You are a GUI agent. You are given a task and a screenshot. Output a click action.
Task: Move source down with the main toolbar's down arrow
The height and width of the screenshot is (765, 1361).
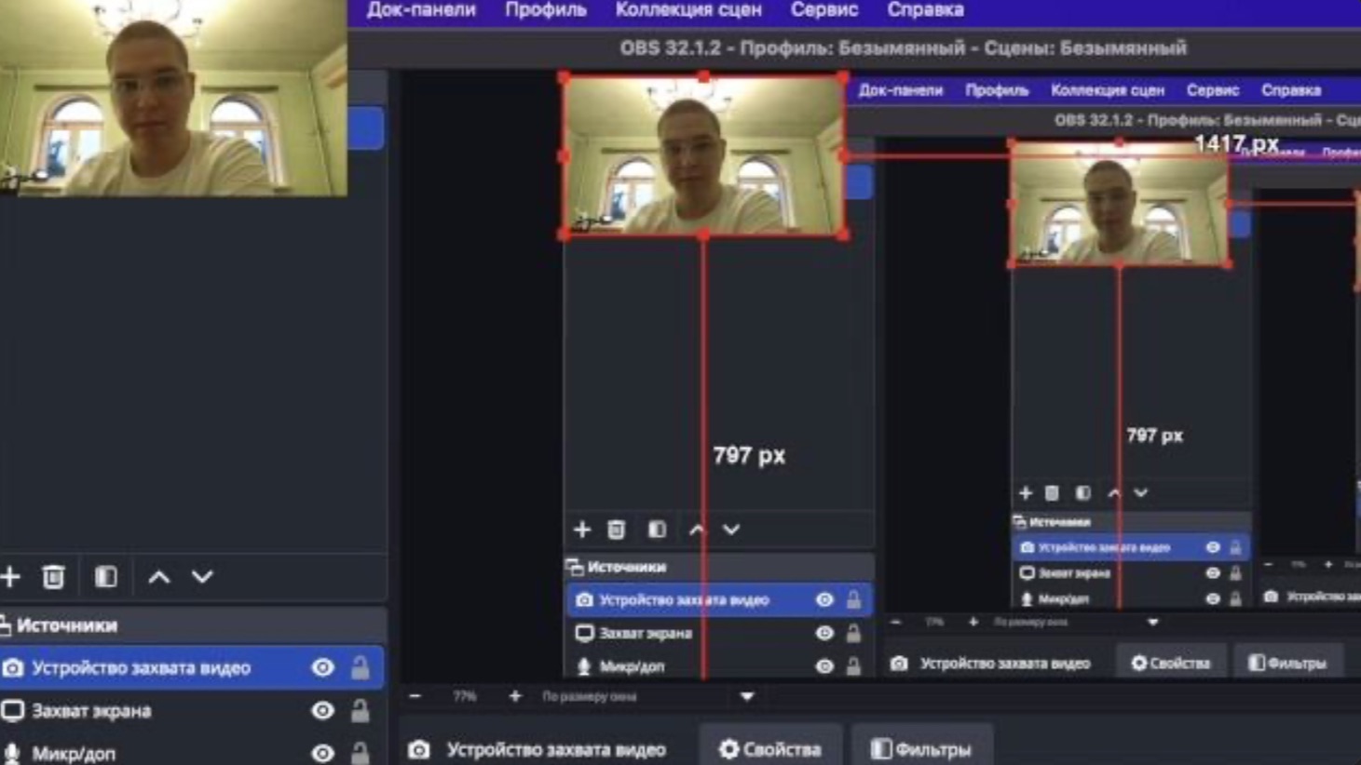[x=202, y=577]
